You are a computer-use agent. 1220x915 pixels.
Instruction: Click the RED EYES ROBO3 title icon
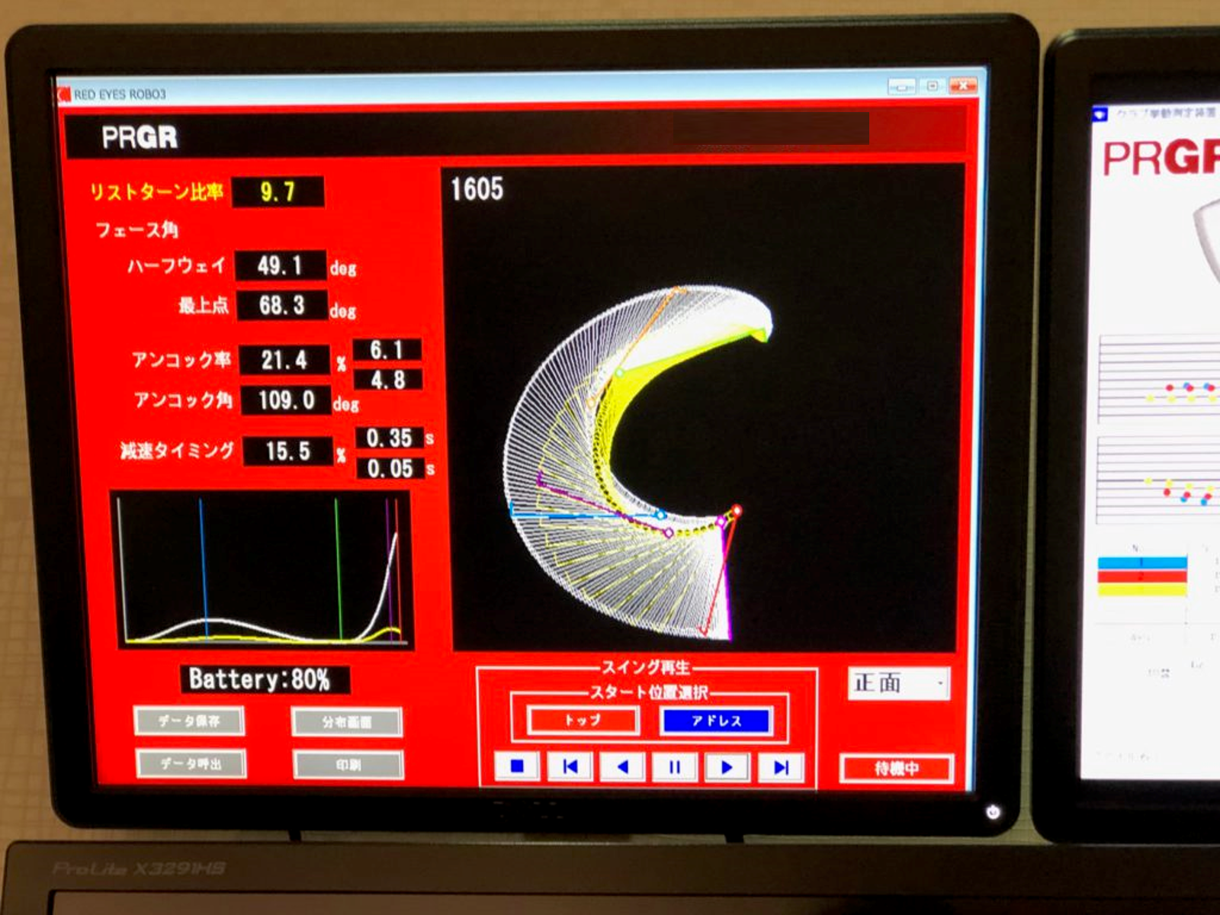(64, 93)
